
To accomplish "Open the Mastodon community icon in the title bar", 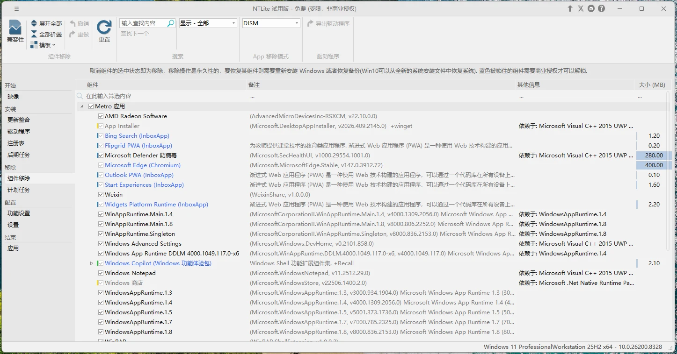I will point(591,9).
